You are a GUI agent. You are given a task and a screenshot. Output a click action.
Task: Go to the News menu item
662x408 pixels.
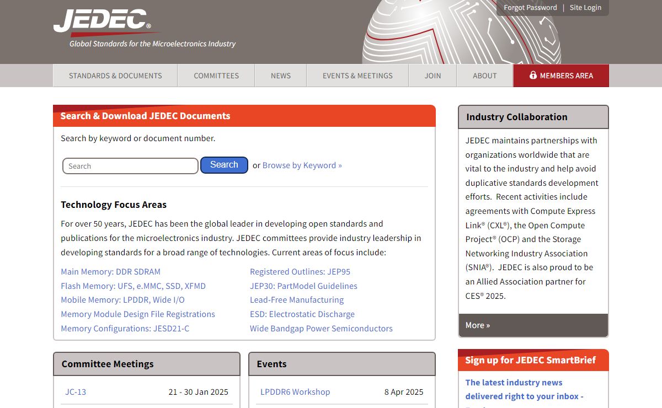click(x=281, y=76)
